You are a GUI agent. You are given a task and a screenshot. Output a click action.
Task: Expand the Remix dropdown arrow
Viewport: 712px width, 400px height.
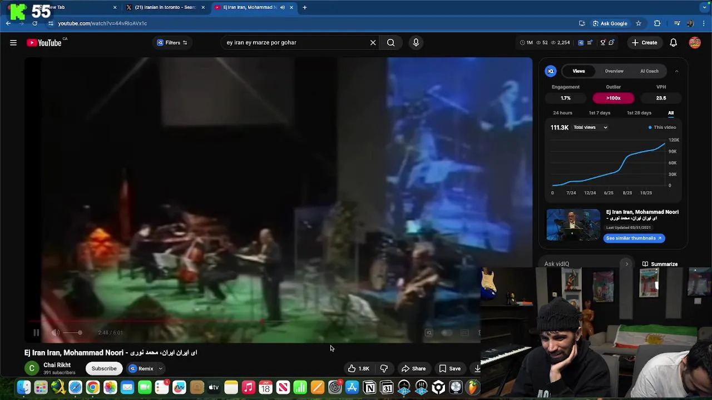160,368
